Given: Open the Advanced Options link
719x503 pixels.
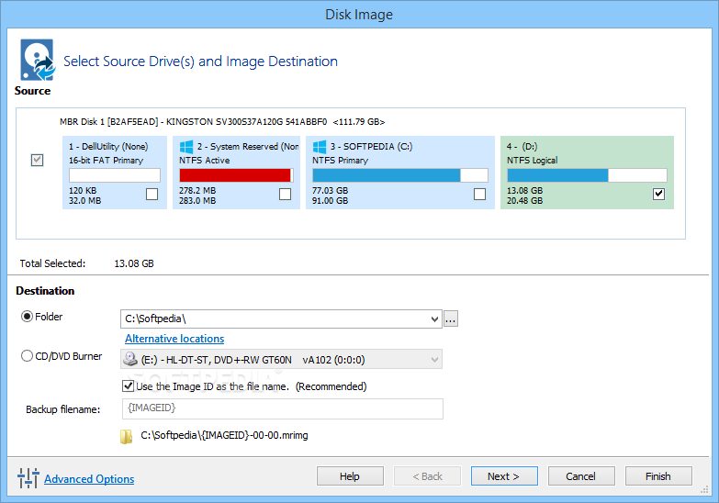Looking at the screenshot, I should click(x=89, y=479).
